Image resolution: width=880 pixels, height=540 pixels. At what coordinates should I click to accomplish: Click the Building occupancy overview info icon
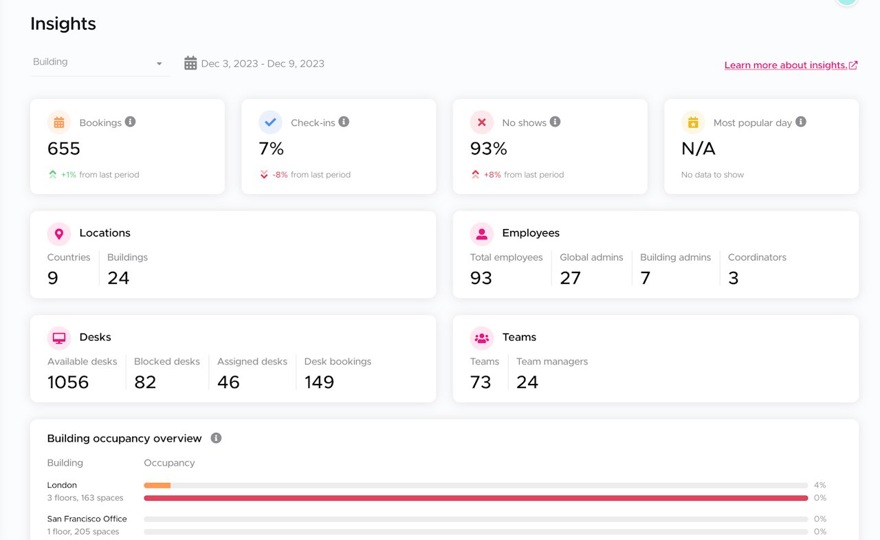pos(216,438)
